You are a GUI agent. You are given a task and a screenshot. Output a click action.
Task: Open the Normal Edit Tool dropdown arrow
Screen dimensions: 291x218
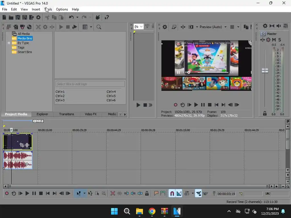[x=84, y=194]
